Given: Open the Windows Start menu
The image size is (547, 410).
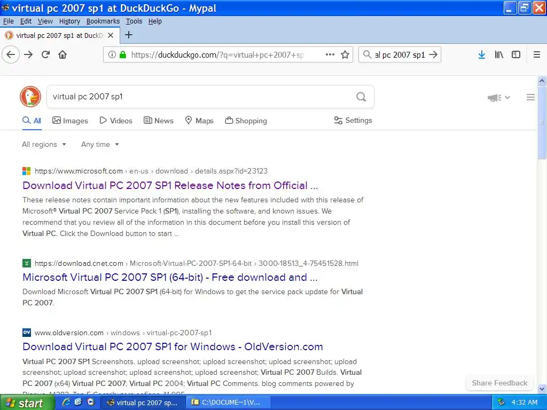Looking at the screenshot, I should click(27, 403).
